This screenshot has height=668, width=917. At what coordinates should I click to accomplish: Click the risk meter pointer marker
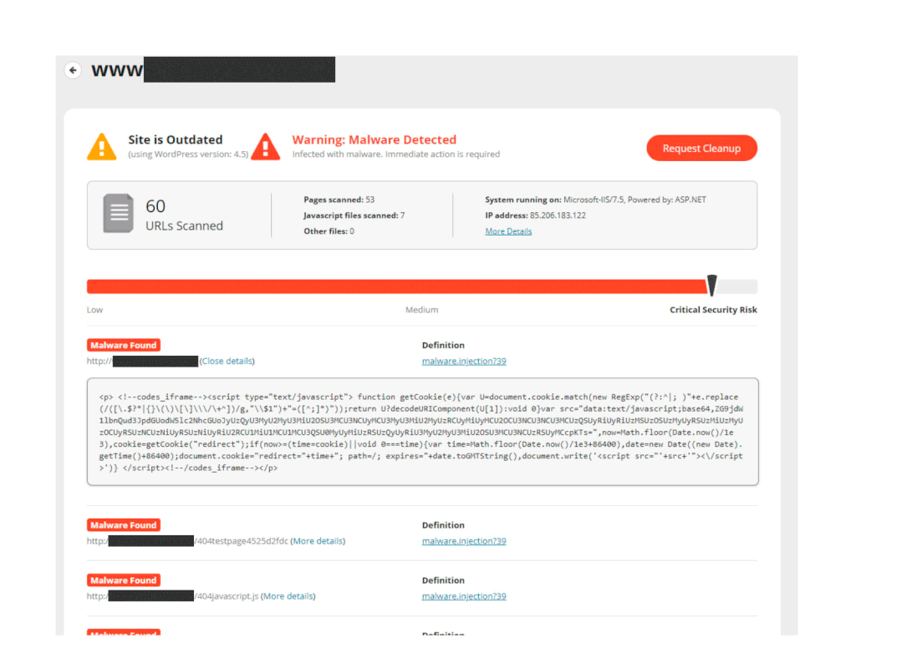pyautogui.click(x=711, y=286)
